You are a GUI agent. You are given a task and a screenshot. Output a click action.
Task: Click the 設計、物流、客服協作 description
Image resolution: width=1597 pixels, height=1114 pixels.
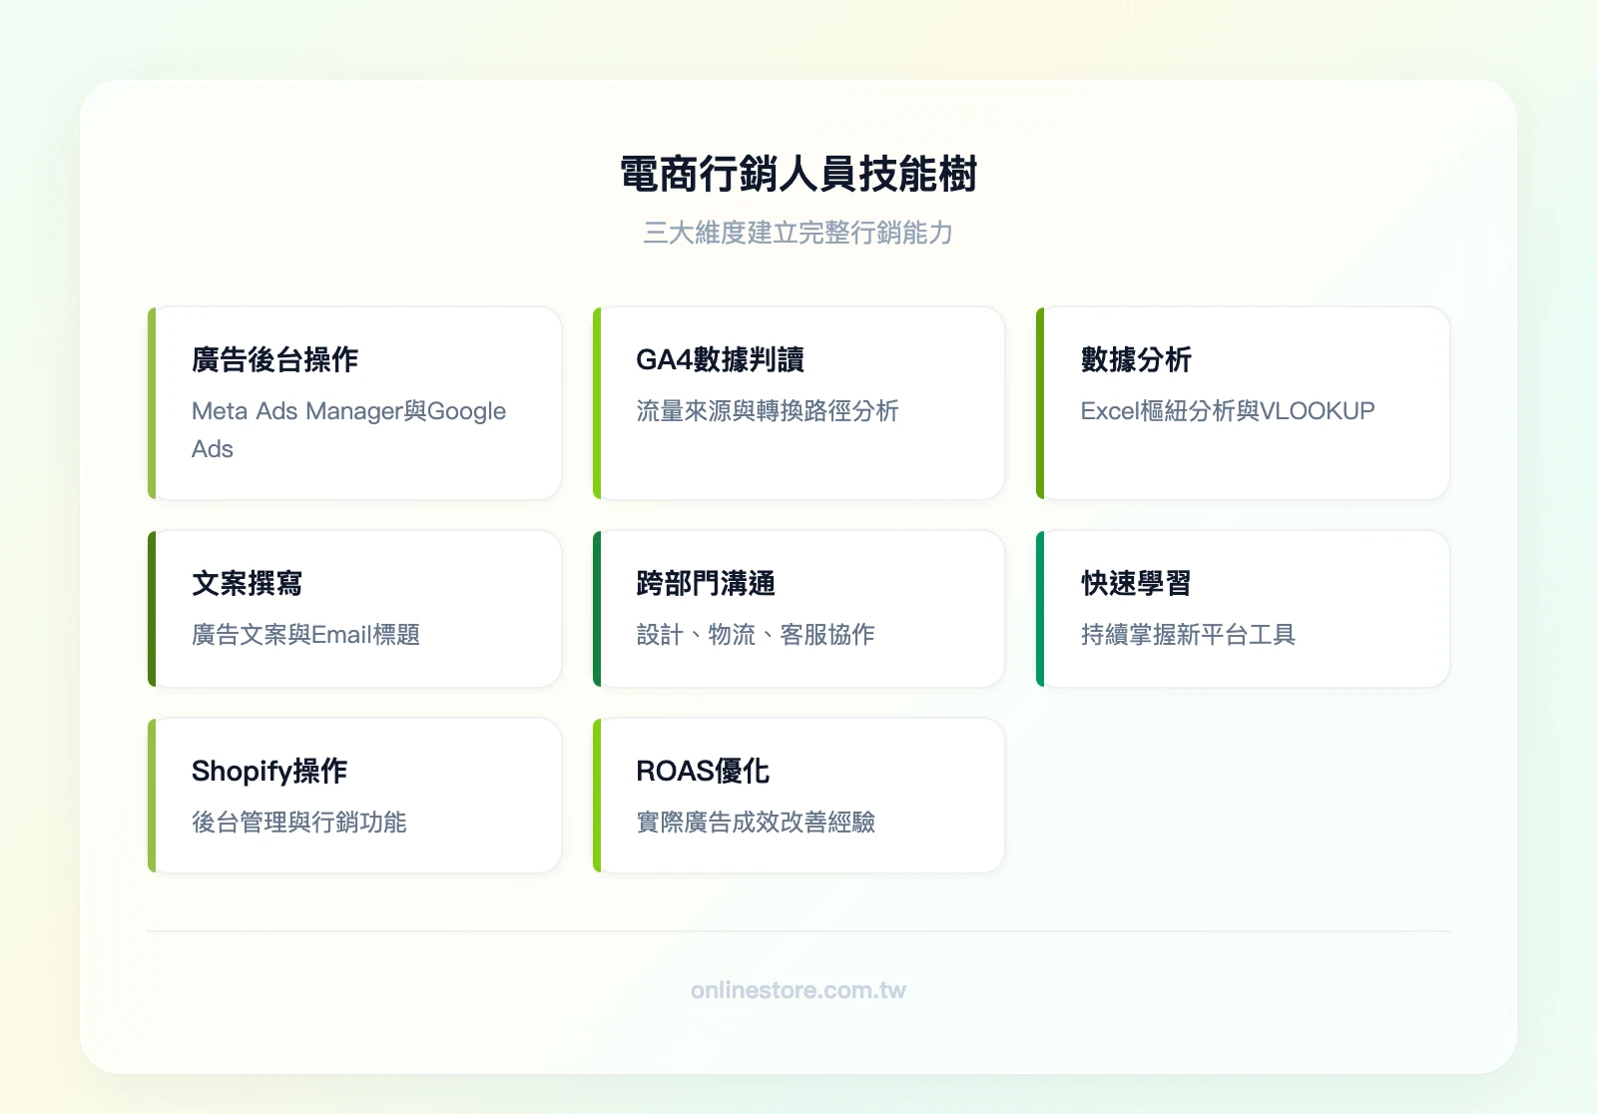point(756,635)
